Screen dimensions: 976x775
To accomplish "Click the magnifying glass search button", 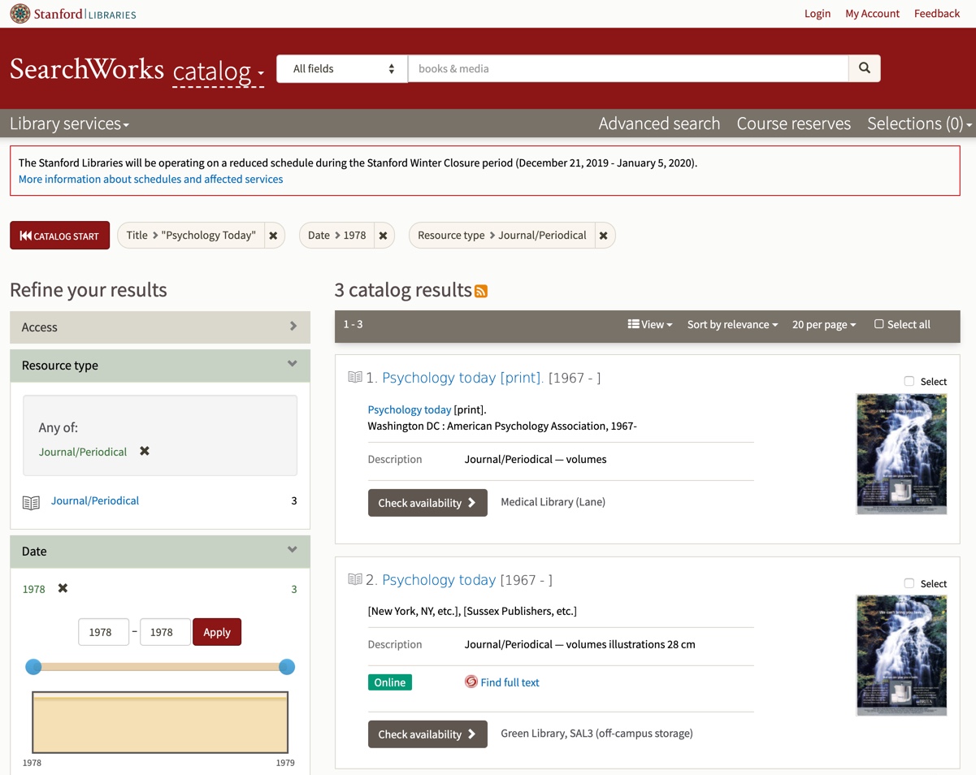I will pos(864,68).
